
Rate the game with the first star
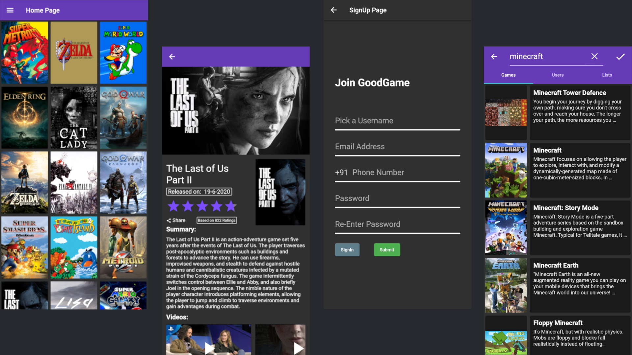pos(173,206)
